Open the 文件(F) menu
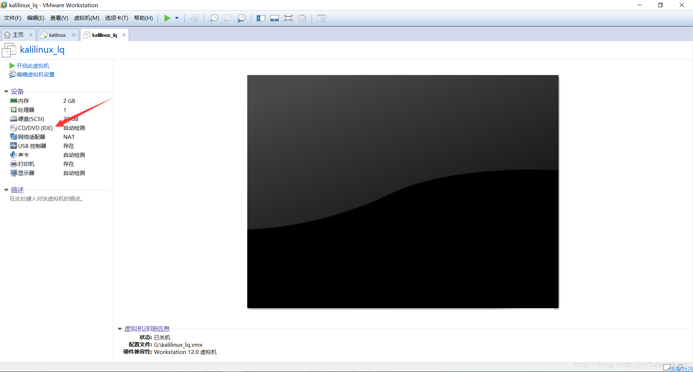Image resolution: width=693 pixels, height=372 pixels. click(13, 18)
